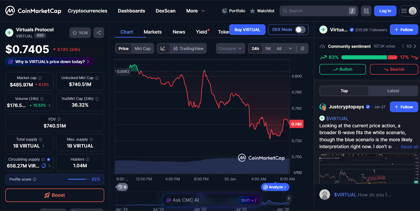Show the Holders info icon
The width and height of the screenshot is (420, 211).
88,159
